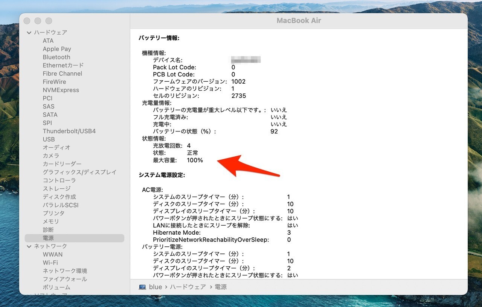Click the 充放電回数 value 4

pos(189,146)
